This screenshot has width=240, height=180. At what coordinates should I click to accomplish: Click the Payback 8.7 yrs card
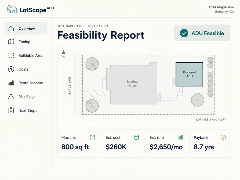(210, 143)
